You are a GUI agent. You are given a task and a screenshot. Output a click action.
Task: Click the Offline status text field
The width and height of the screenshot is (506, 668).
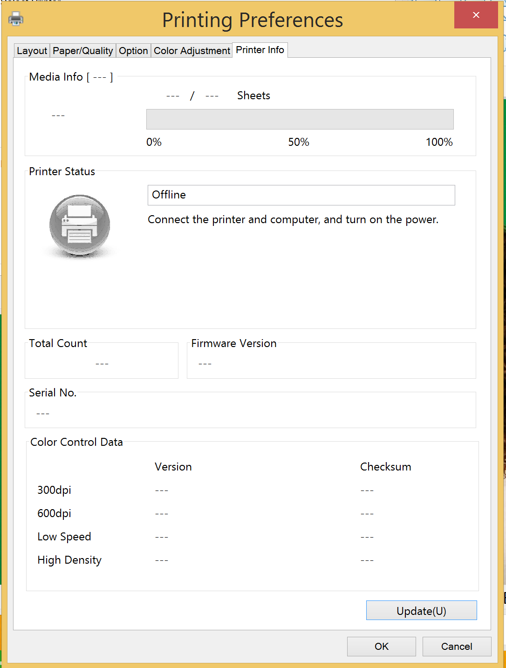(301, 195)
